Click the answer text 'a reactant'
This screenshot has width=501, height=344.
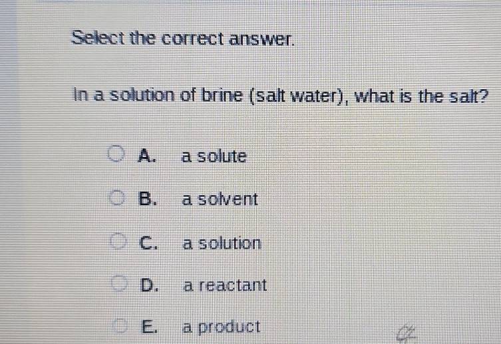pyautogui.click(x=225, y=286)
